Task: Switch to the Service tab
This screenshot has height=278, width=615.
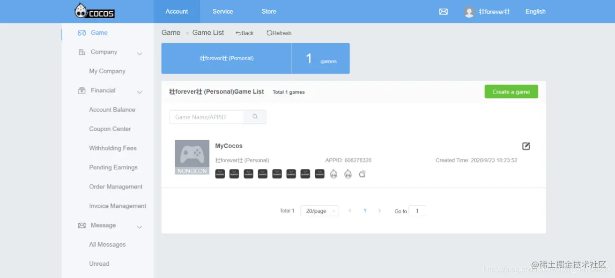Action: [223, 12]
